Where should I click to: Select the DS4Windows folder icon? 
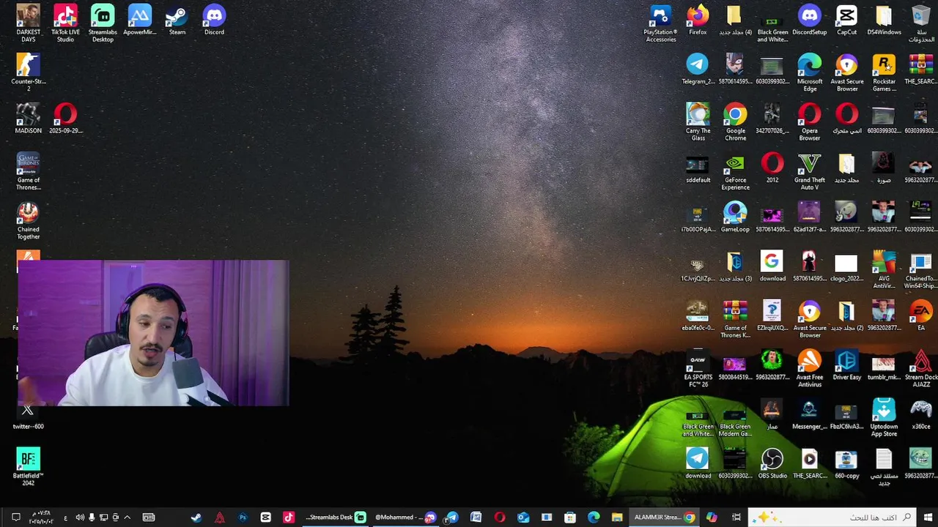pyautogui.click(x=884, y=20)
